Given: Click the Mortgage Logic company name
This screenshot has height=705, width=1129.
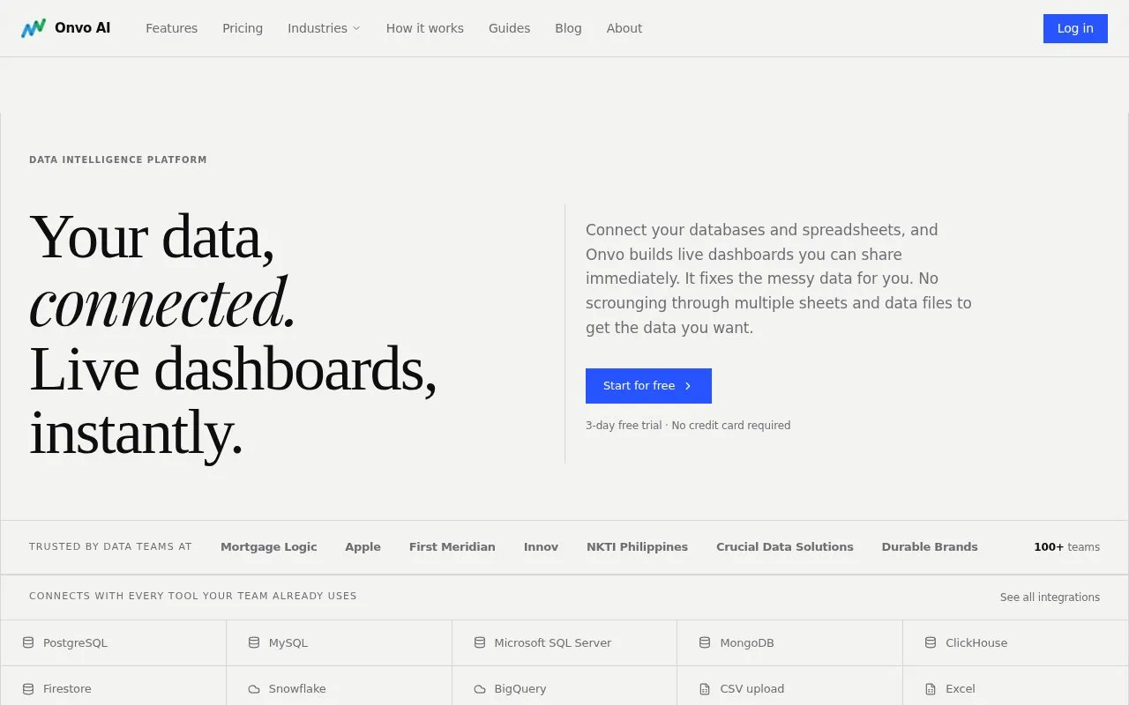Looking at the screenshot, I should click(x=268, y=546).
